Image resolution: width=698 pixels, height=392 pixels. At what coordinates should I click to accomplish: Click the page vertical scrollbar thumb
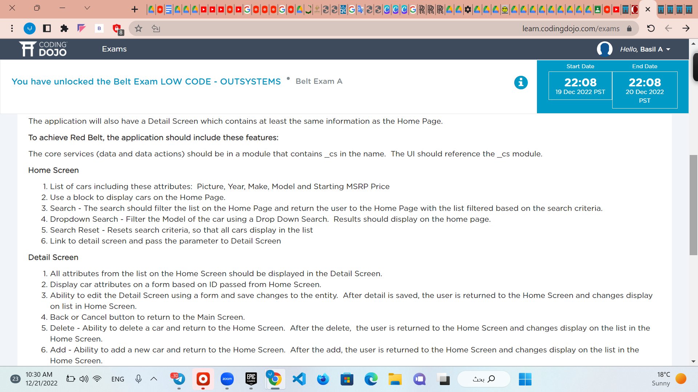pyautogui.click(x=693, y=205)
